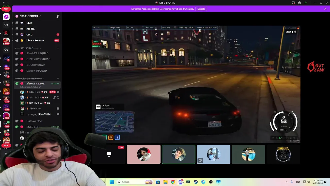Open the CMD text channel
The image size is (330, 186).
[37, 35]
